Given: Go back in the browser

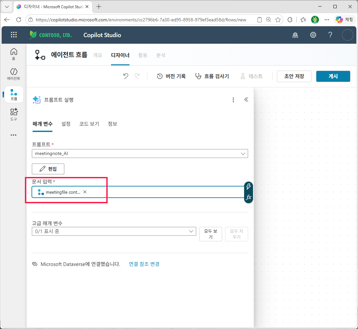Looking at the screenshot, I should point(7,20).
